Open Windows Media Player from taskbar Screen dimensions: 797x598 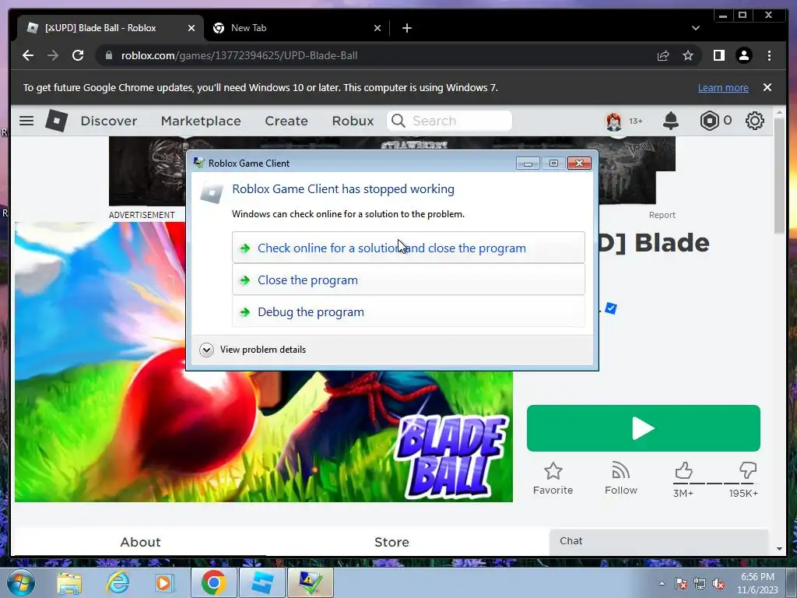coord(164,582)
